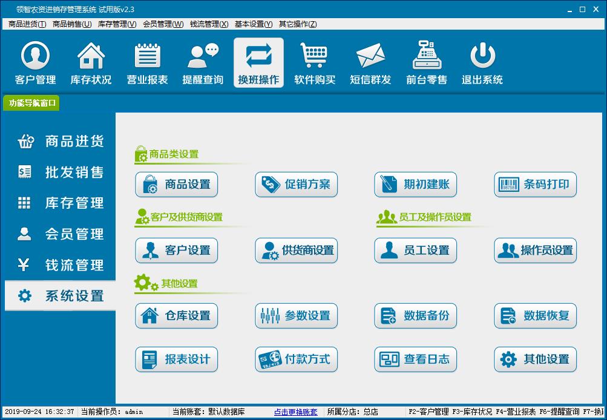Click 点击更换账套 link
This screenshot has height=420, width=607.
pyautogui.click(x=296, y=412)
